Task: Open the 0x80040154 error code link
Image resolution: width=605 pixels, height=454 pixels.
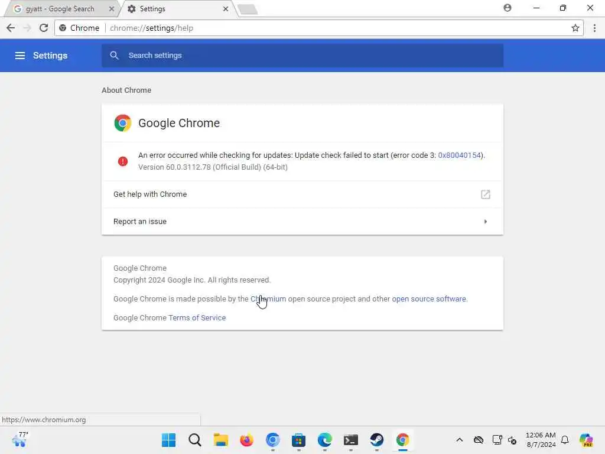Action: pos(460,155)
